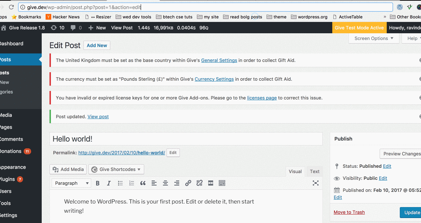Apply italic formatting from the editor toolbar
The image size is (421, 223).
pyautogui.click(x=109, y=183)
